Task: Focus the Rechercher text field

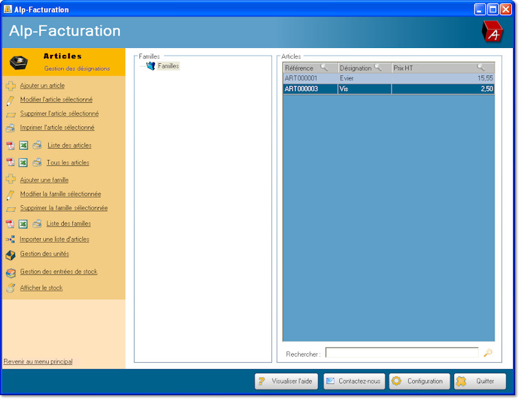Action: [401, 353]
